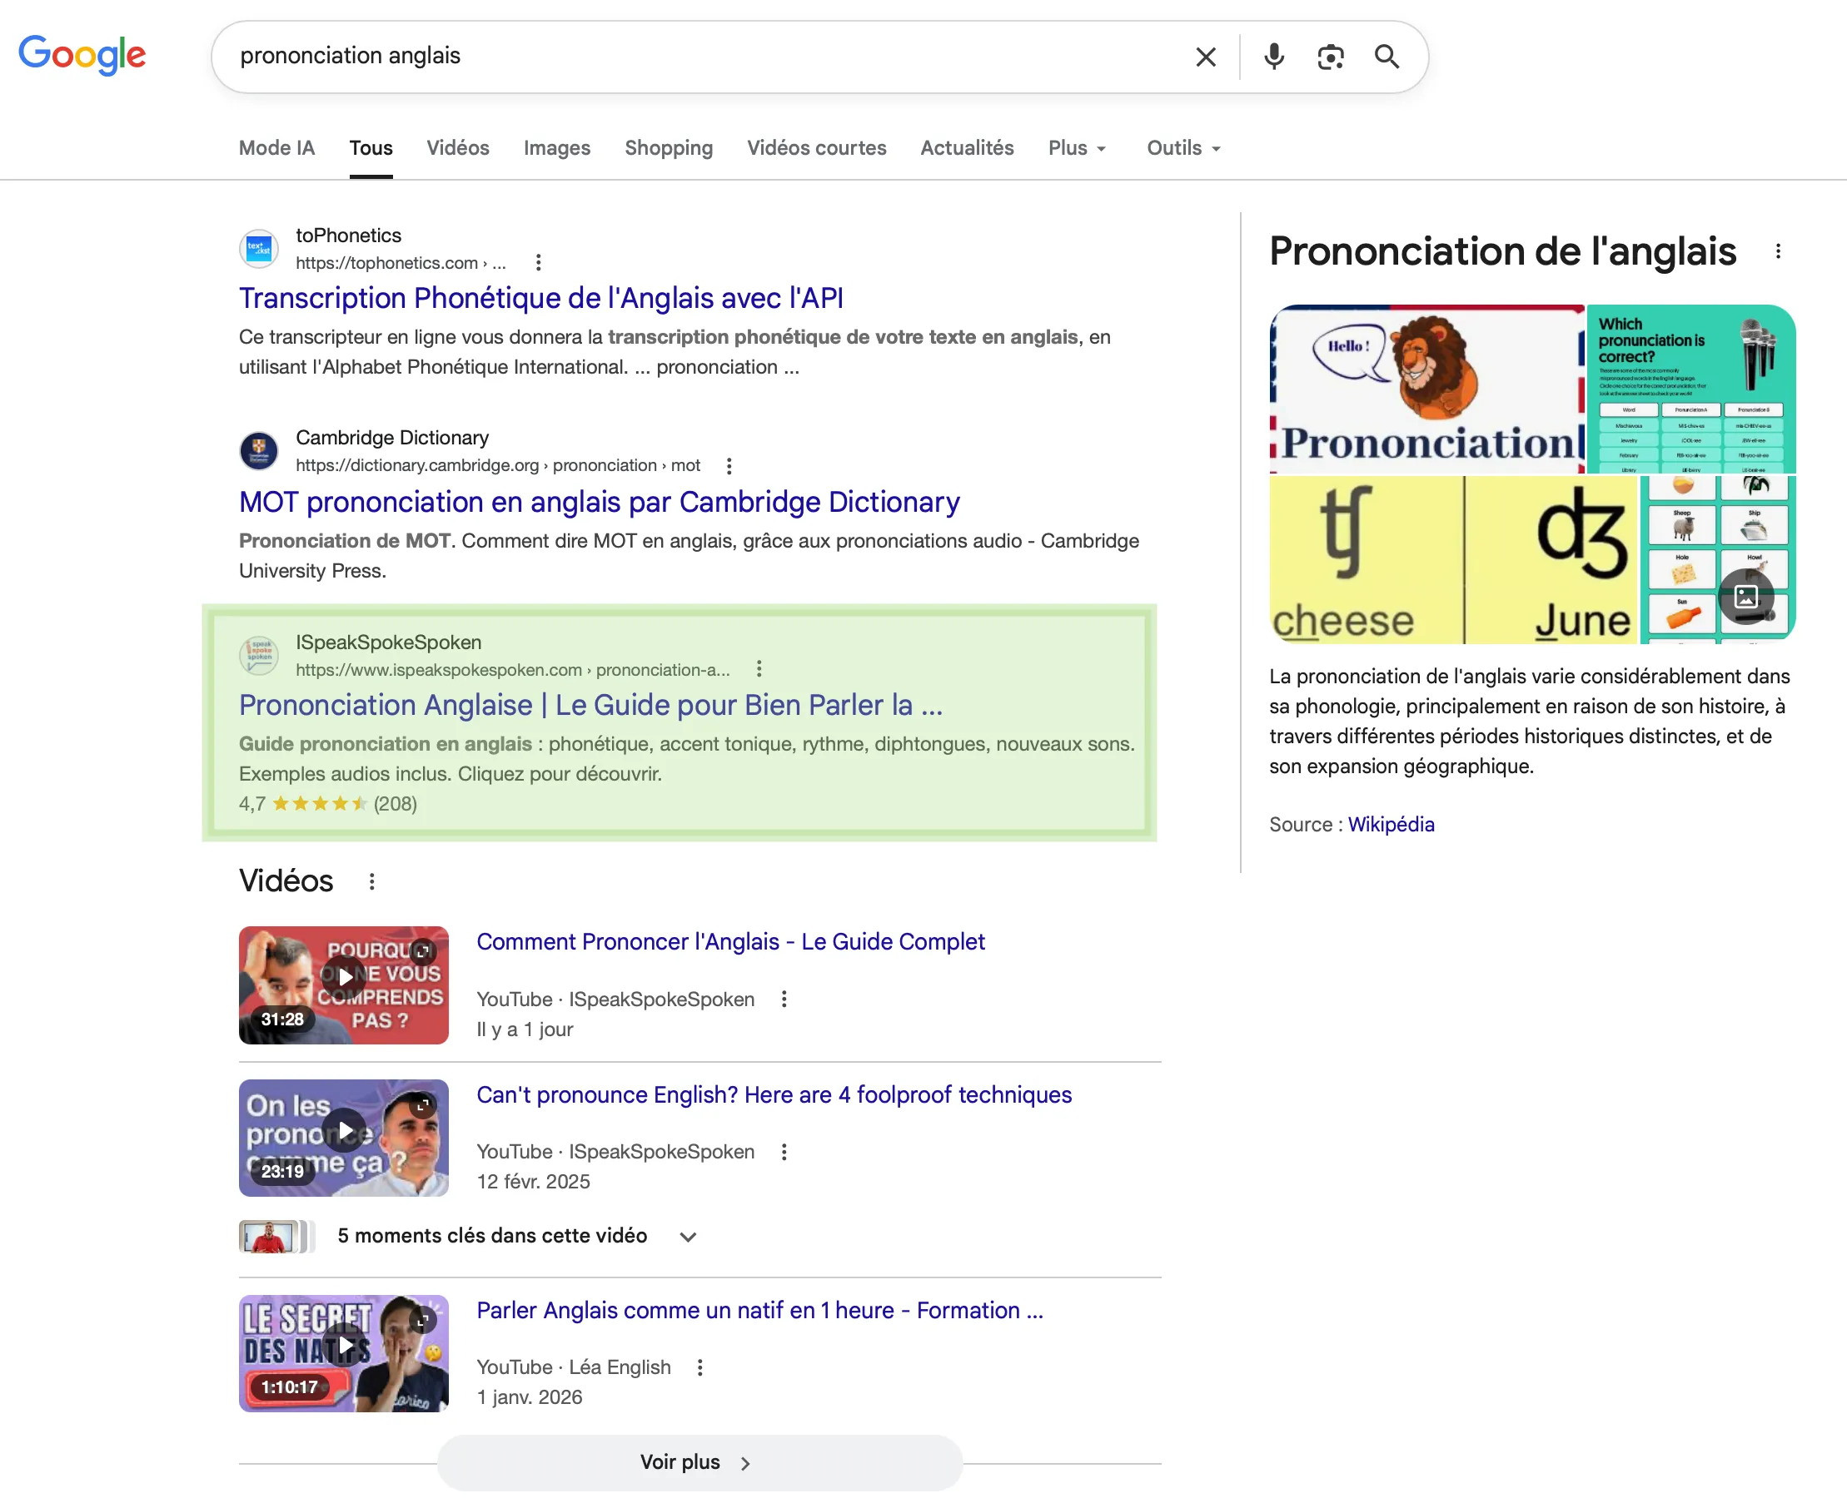The image size is (1847, 1503).
Task: Play the Comment Prononcer l'Anglais video thumbnail
Action: [x=344, y=985]
